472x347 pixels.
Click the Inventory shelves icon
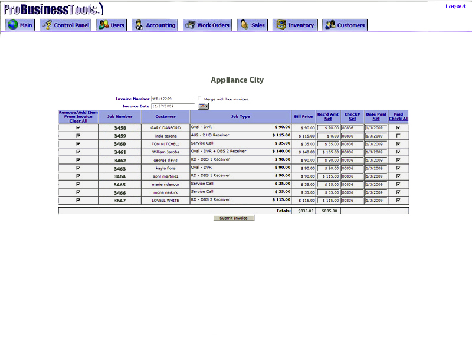tap(281, 25)
